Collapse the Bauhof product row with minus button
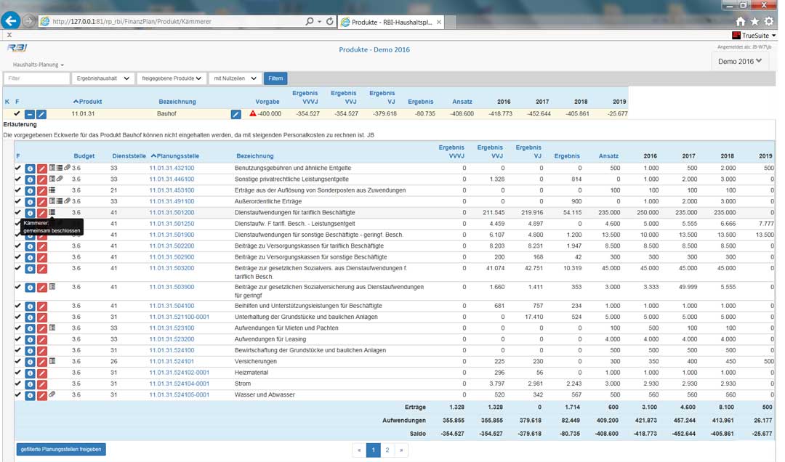Viewport: 785px width, 462px height. click(30, 115)
